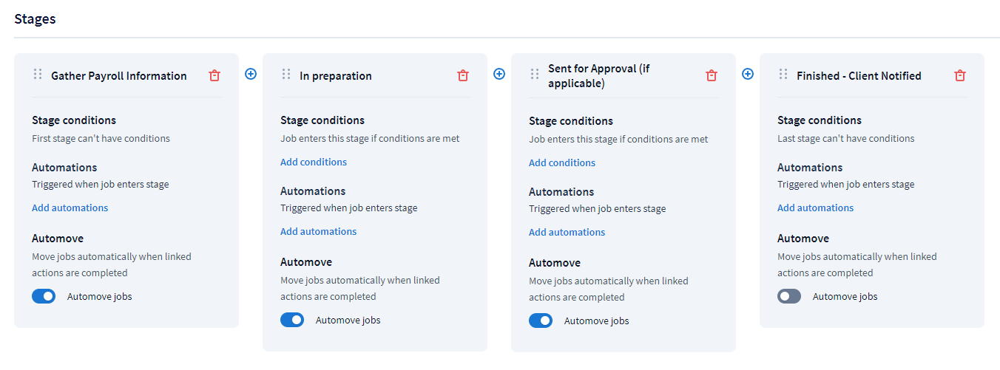Enable Automove for Finished - Client Notified
This screenshot has height=370, width=1000.
click(x=789, y=296)
